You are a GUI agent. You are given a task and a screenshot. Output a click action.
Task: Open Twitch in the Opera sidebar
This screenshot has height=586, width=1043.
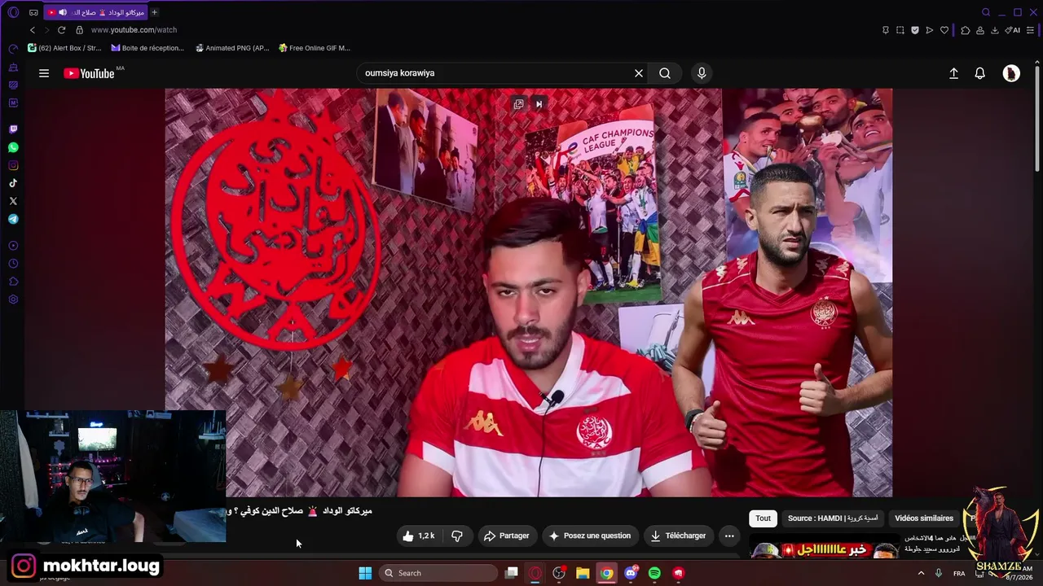point(13,129)
